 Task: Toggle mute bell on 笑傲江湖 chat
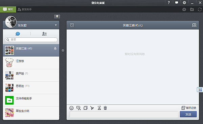(x=55, y=48)
